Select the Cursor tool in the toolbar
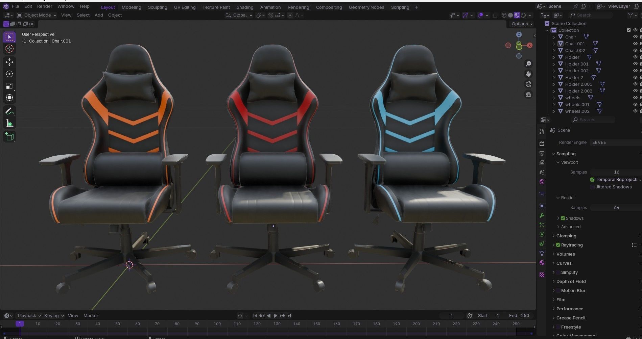642x339 pixels. 9,49
